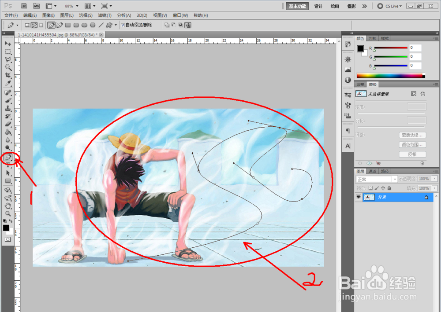441x312 pixels.
Task: Click the 颜色范围... button
Action: 412,145
